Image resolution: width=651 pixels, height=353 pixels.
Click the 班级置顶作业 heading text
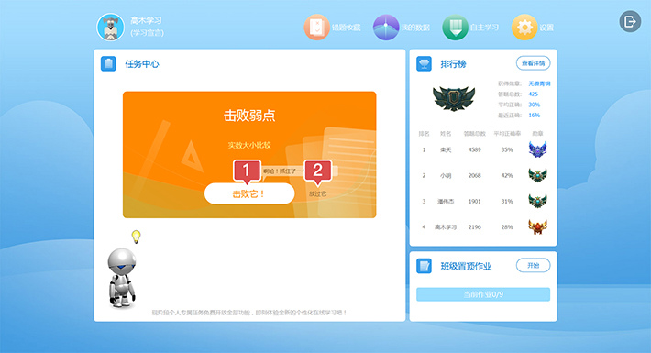466,266
